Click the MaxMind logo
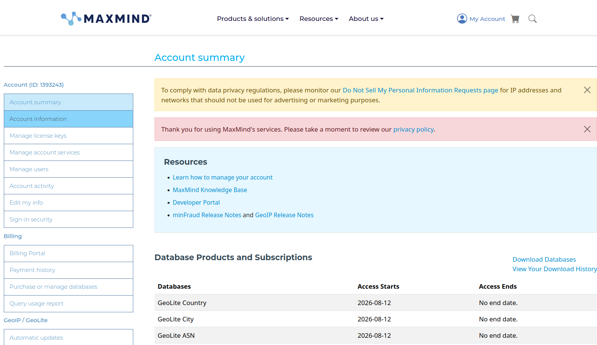Image resolution: width=597 pixels, height=345 pixels. tap(106, 19)
